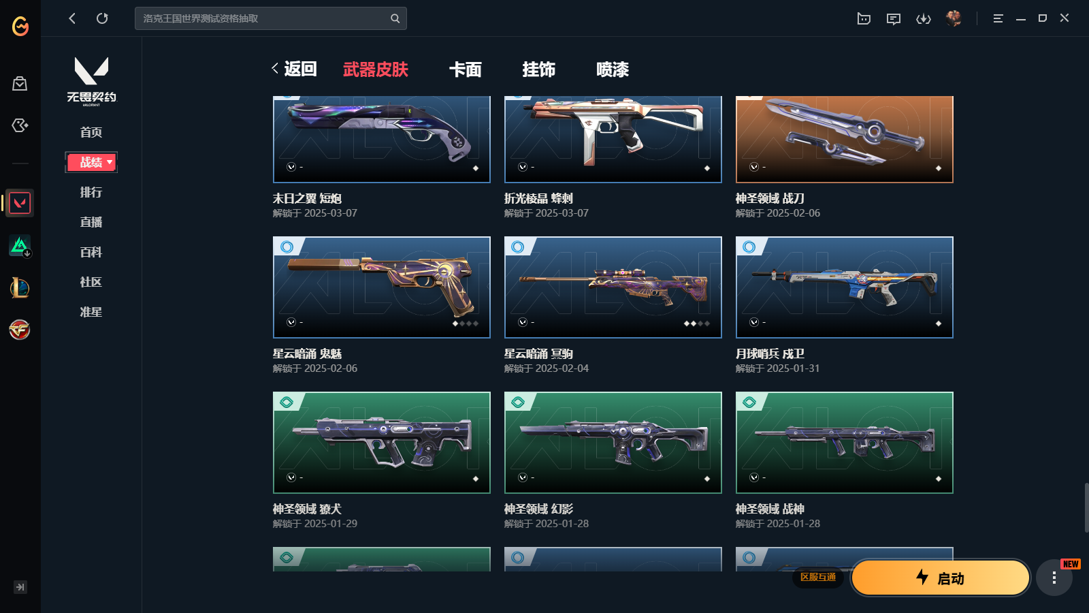The height and width of the screenshot is (613, 1089).
Task: Open the messages chat icon
Action: click(894, 18)
